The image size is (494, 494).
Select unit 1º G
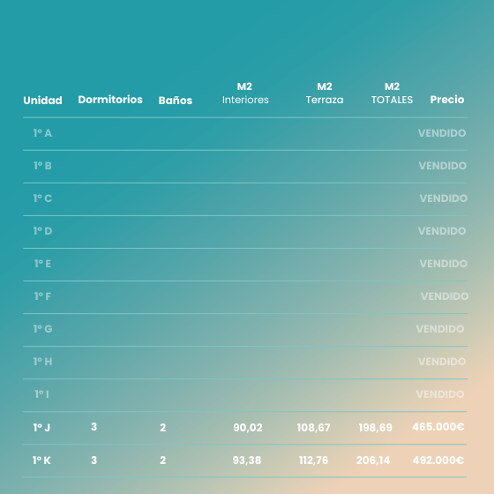point(42,329)
